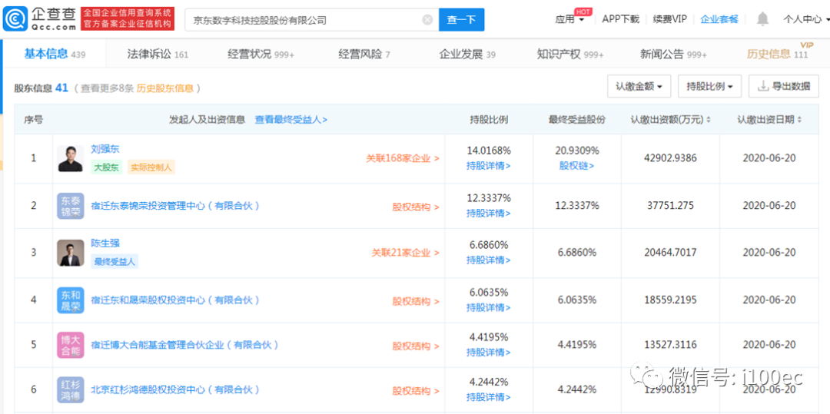Select the 42902.9386 capital amount cell
This screenshot has width=830, height=414.
pyautogui.click(x=670, y=158)
